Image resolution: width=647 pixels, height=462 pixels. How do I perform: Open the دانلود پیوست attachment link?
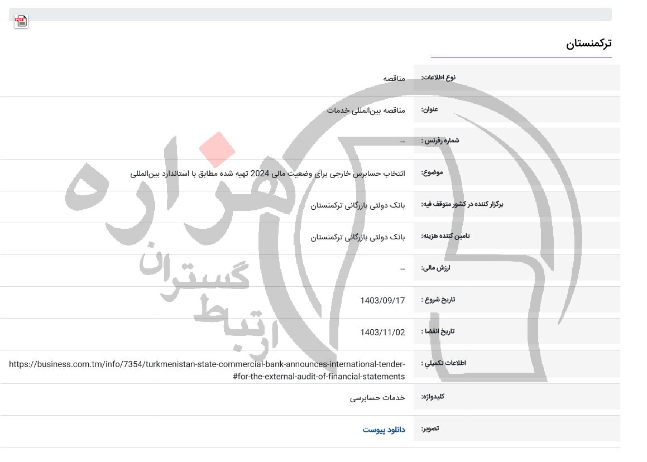(x=384, y=429)
